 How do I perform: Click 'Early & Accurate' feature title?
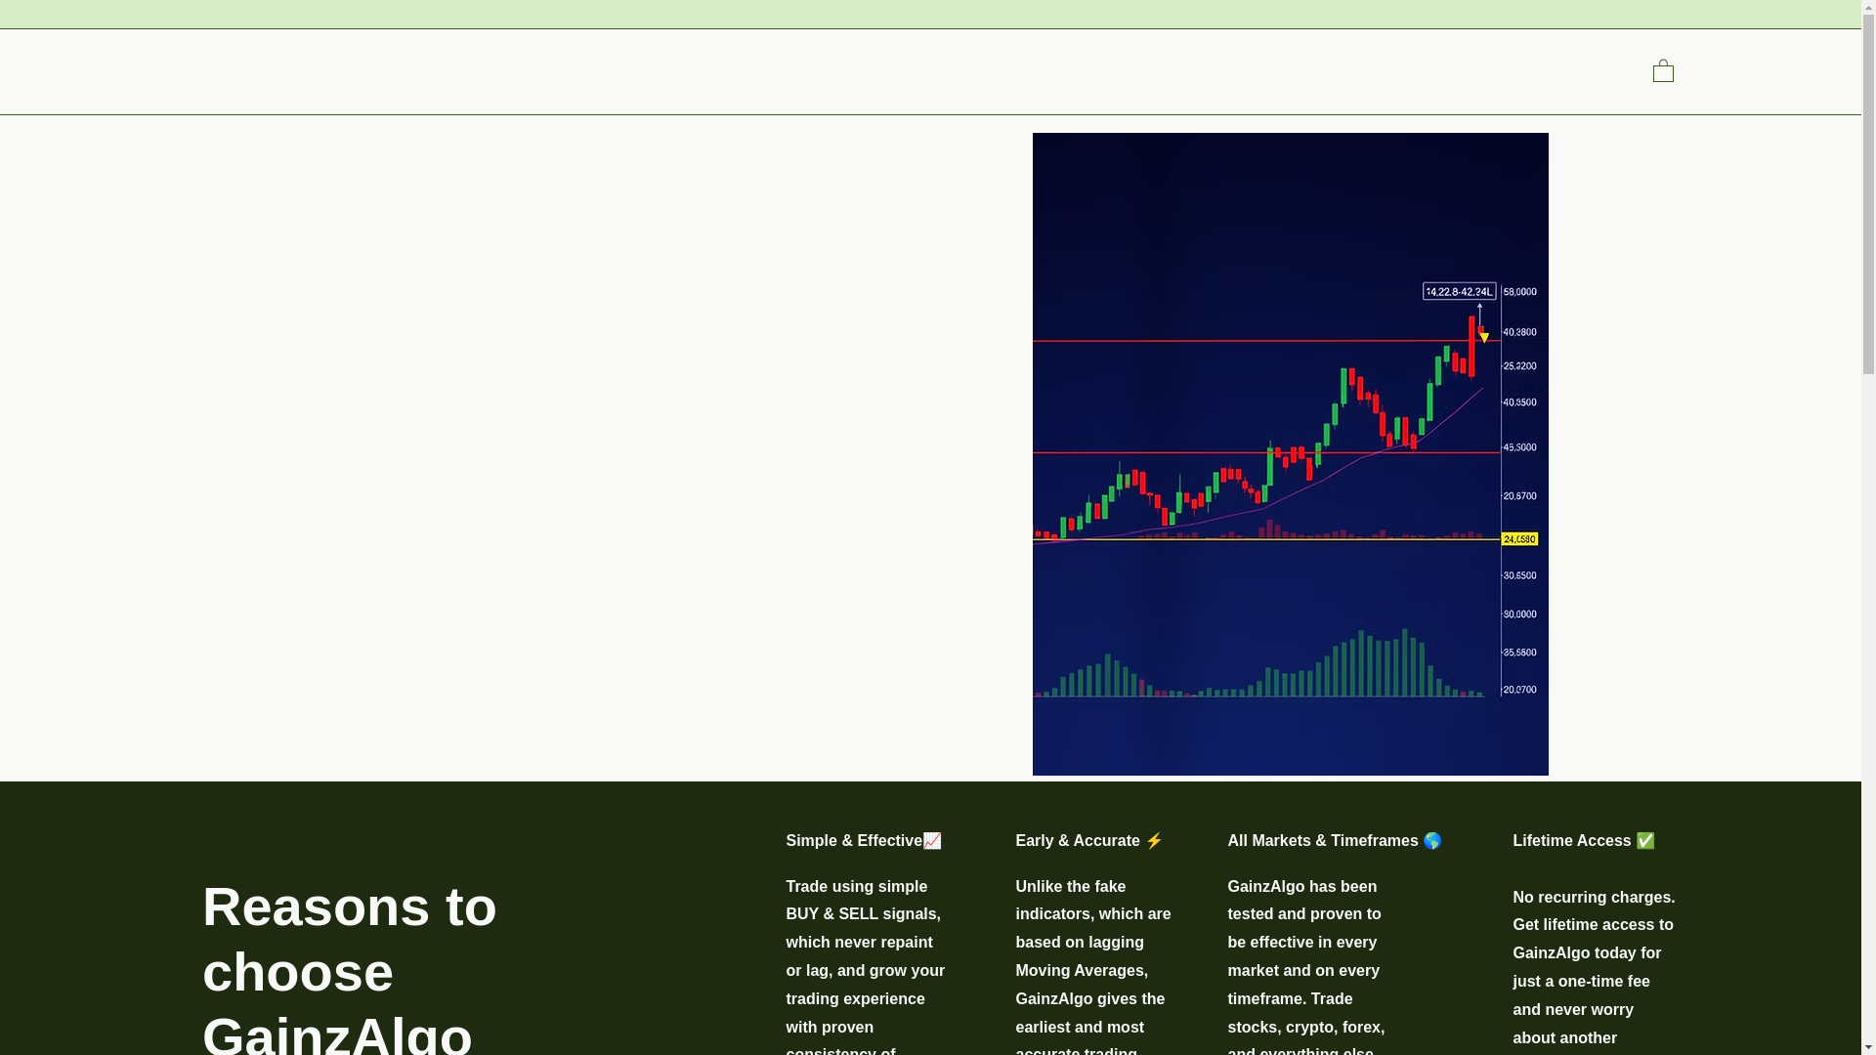click(x=1089, y=841)
